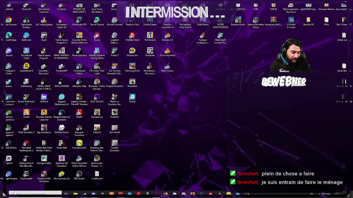Open the Zompiercer game icon
The image size is (353, 198).
point(97,114)
